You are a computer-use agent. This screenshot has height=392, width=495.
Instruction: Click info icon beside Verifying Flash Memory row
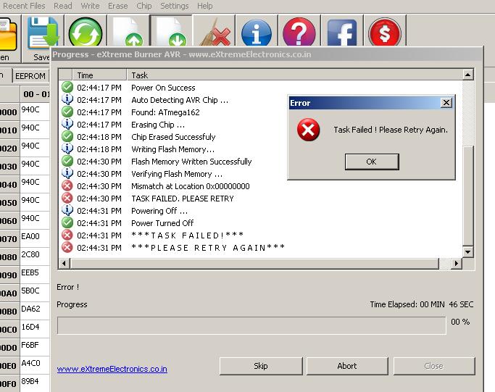point(67,174)
